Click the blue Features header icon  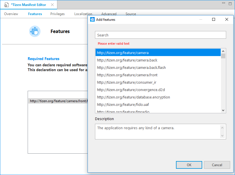click(x=35, y=31)
